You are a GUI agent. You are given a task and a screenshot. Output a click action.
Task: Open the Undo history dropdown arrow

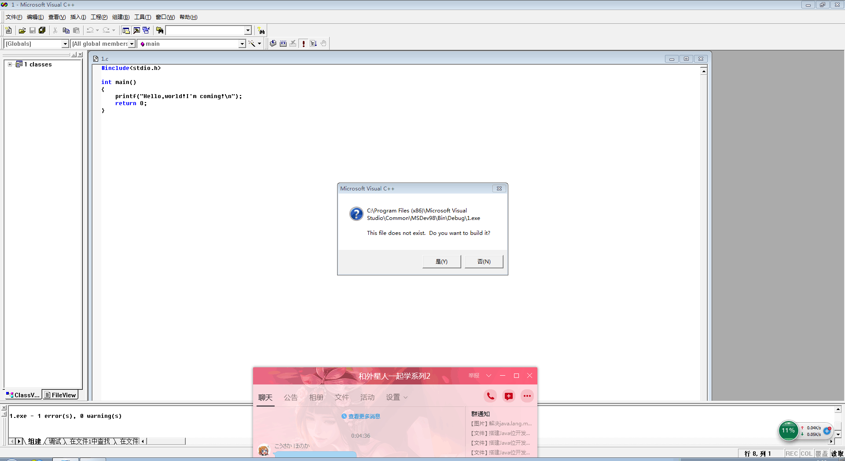[97, 30]
